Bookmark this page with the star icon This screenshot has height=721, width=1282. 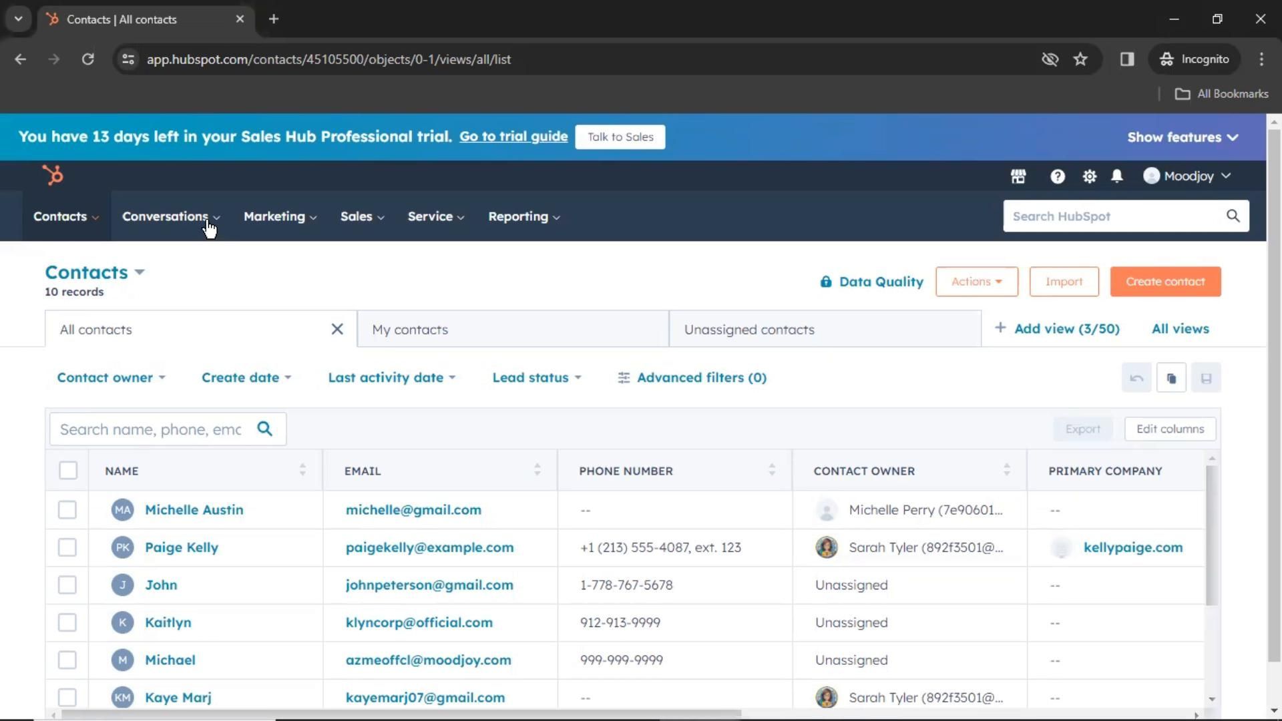[x=1080, y=59]
